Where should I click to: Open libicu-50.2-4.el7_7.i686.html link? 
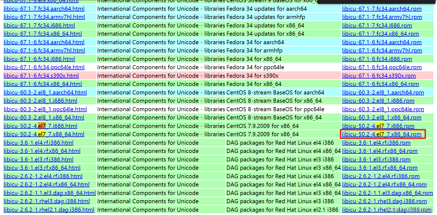click(40, 126)
